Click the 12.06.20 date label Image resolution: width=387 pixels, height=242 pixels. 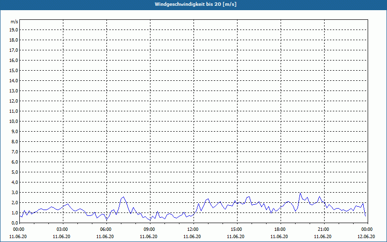(367, 237)
